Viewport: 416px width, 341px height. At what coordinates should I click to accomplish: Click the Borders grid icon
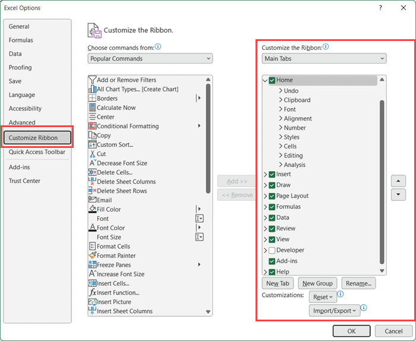[x=92, y=98]
